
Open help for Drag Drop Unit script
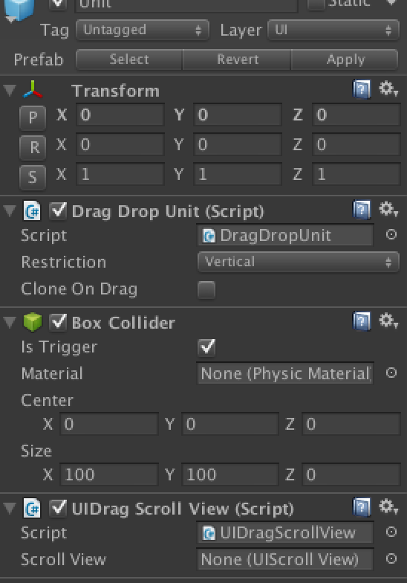pyautogui.click(x=361, y=210)
